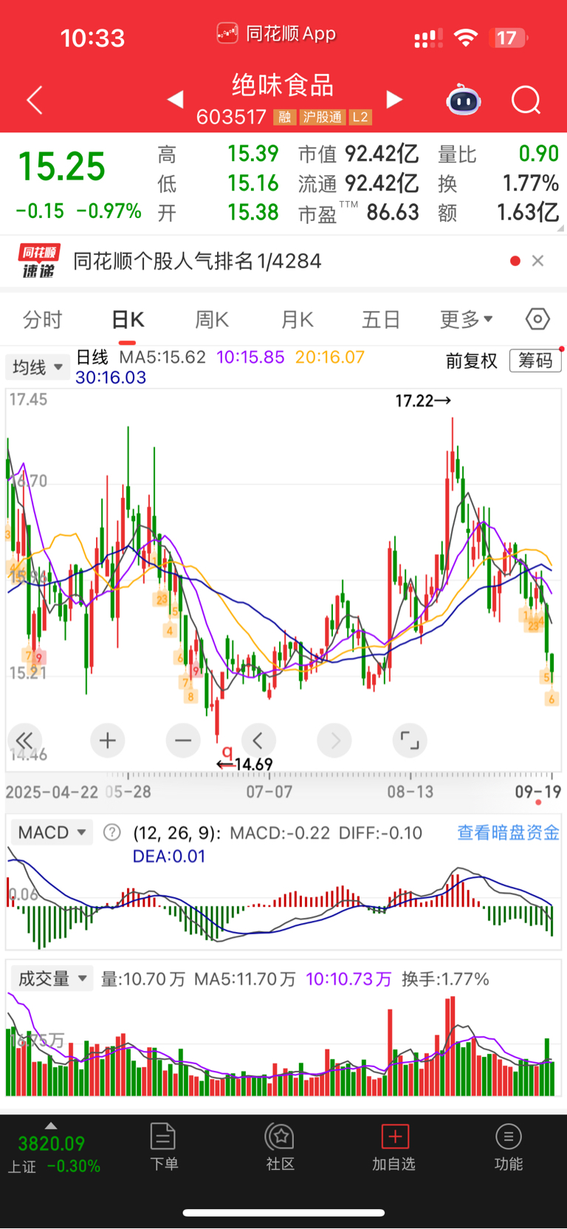Open 查看暗盘资金 link
Image resolution: width=567 pixels, height=1229 pixels.
[x=508, y=833]
